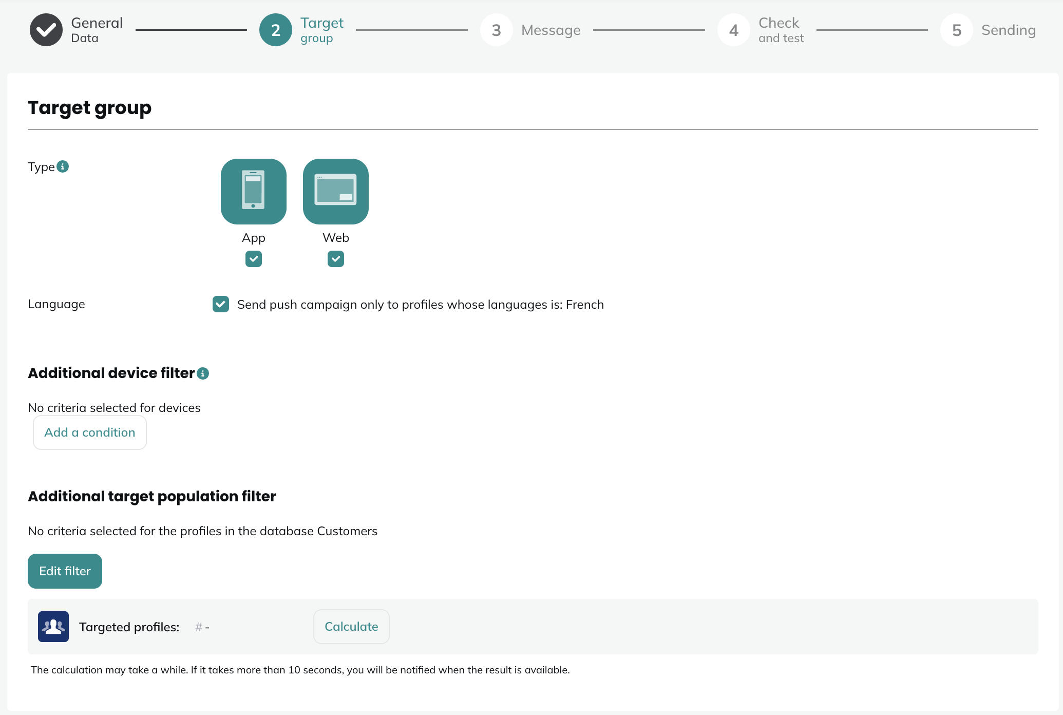
Task: Click the step 4 number circle
Action: tap(733, 30)
